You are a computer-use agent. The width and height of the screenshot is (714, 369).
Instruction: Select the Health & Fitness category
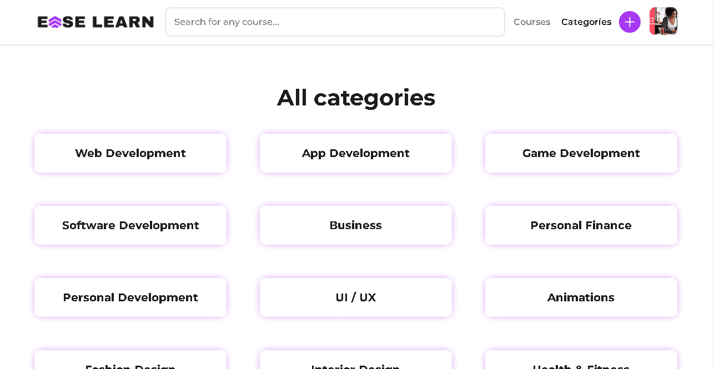pos(581,360)
